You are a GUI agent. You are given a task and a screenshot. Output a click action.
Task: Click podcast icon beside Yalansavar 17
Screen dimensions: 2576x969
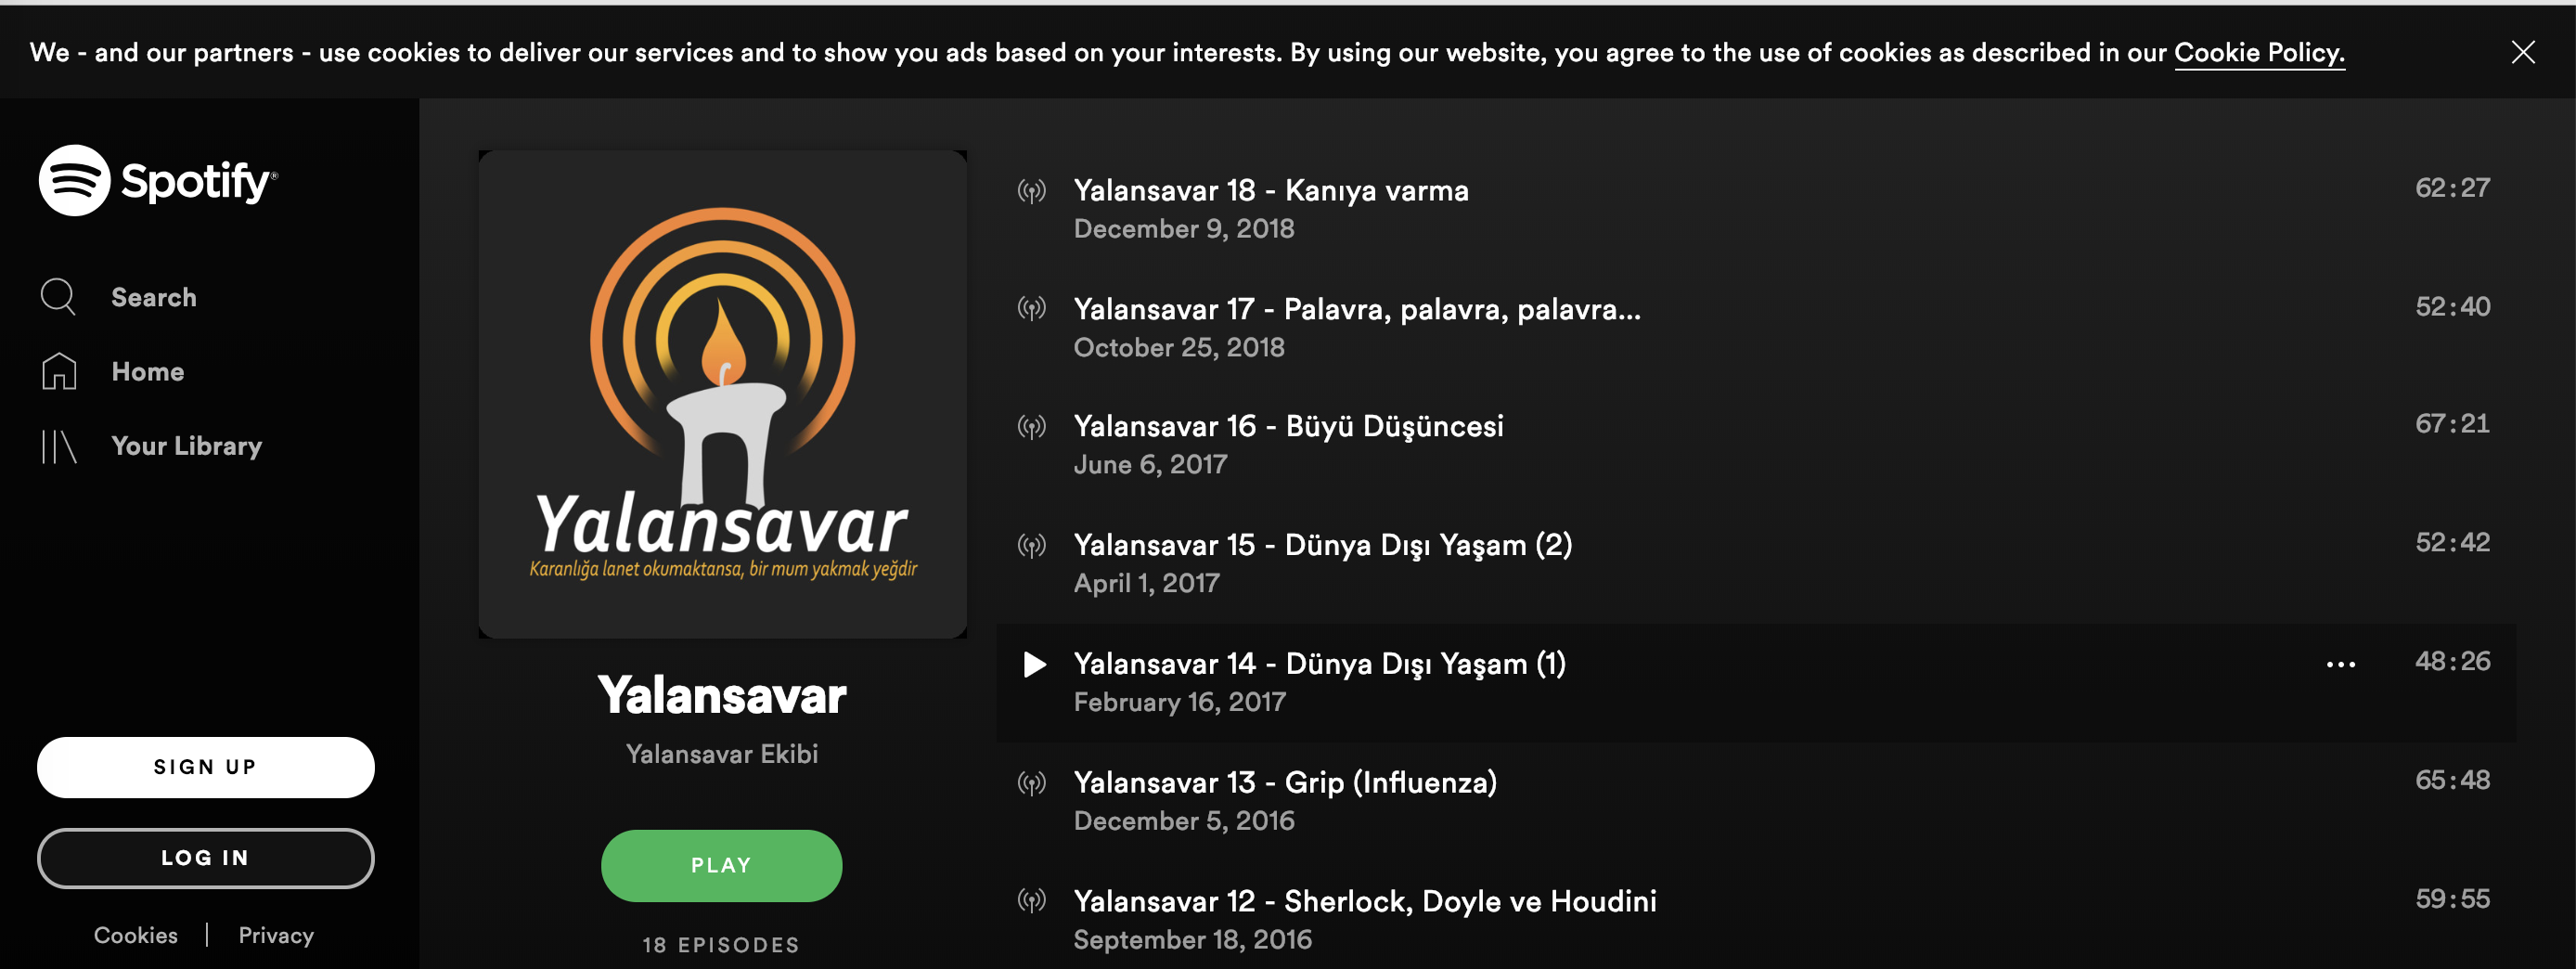(x=1032, y=308)
